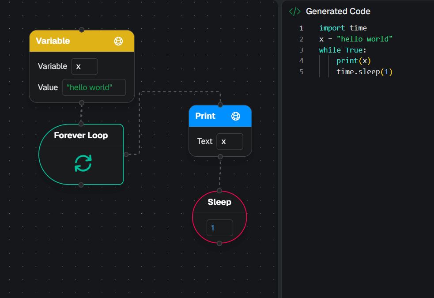Select the Forever Loop node

click(81, 136)
